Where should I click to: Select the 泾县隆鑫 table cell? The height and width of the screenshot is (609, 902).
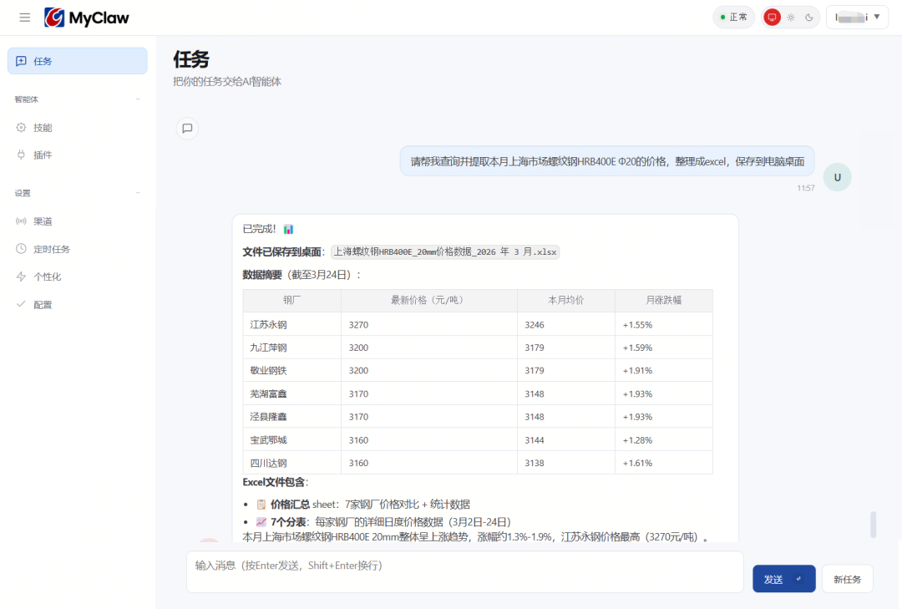point(292,417)
